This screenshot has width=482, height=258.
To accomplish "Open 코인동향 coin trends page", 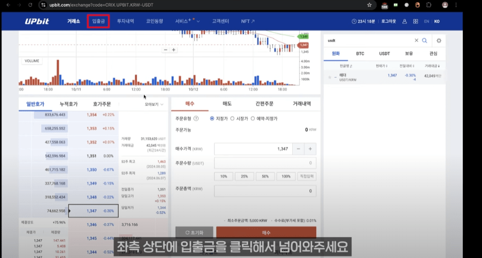I will point(154,21).
